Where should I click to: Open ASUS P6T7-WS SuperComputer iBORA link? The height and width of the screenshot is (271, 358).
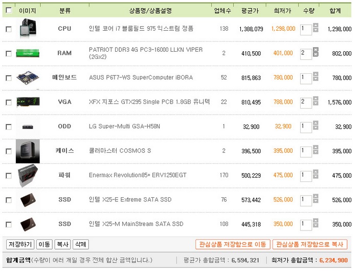tap(141, 77)
